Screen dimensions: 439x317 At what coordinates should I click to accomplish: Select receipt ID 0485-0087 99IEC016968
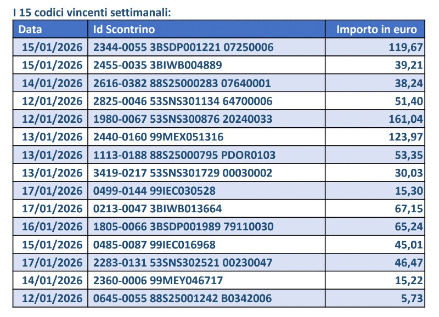pyautogui.click(x=154, y=245)
